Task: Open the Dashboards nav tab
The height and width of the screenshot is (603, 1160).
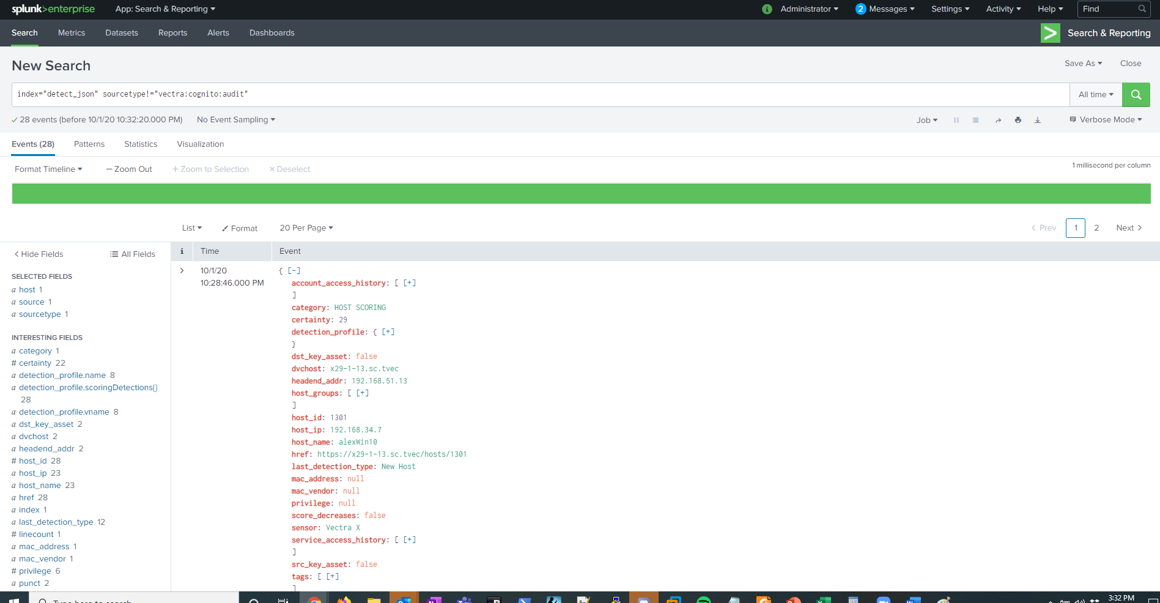Action: (272, 33)
